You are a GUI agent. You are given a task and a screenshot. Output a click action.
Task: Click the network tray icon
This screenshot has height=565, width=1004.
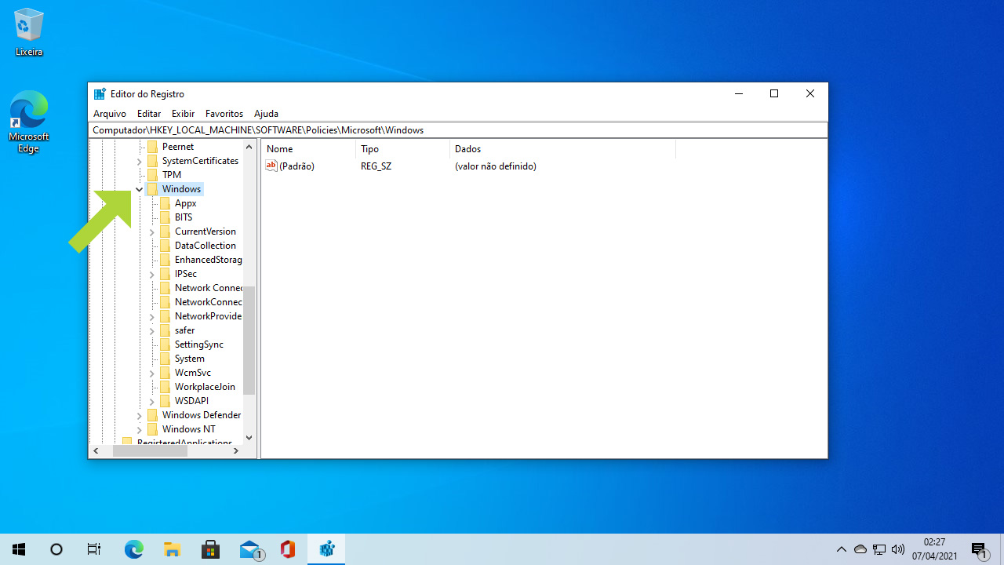[x=879, y=549]
